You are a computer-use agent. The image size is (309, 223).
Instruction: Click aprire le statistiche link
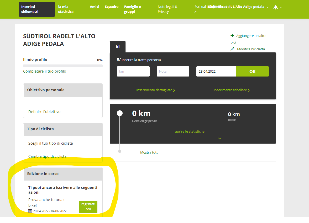tap(190, 131)
